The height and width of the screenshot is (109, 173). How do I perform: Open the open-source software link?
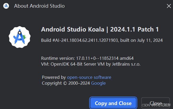89,77
